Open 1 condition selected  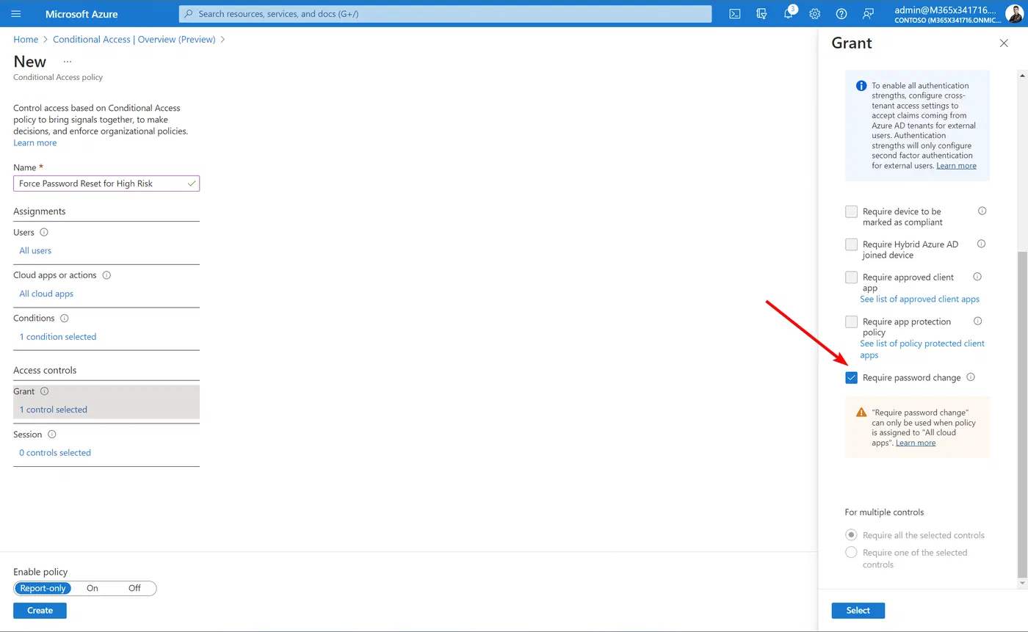(58, 337)
